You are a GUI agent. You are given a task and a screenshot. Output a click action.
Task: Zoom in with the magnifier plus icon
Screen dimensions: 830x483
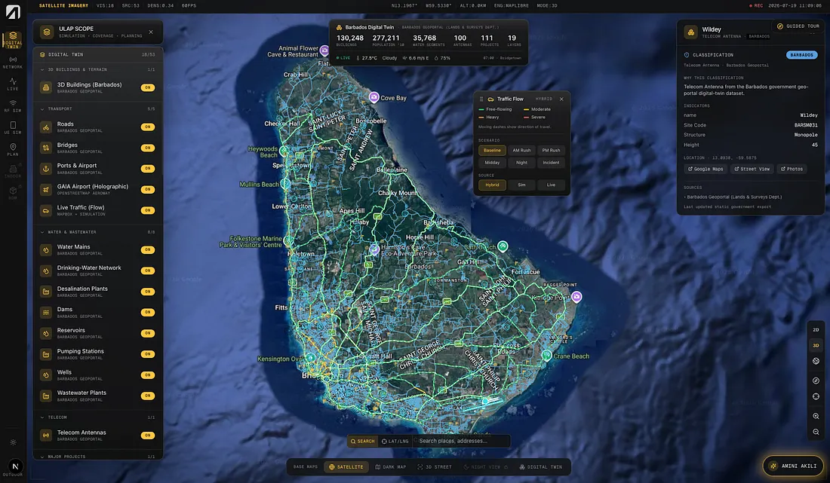coord(816,416)
